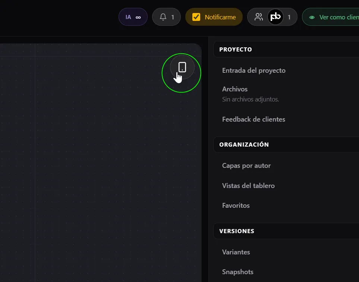Click the infinity symbol beside IA
359x282 pixels.
click(x=138, y=18)
